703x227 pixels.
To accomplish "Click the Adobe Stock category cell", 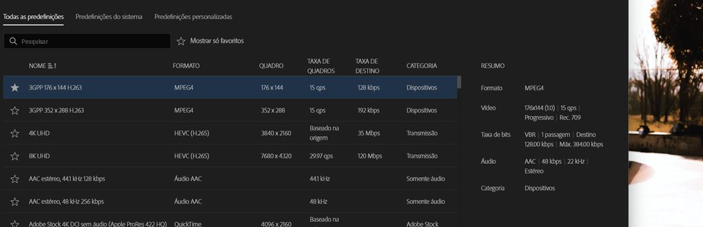I will [x=422, y=223].
